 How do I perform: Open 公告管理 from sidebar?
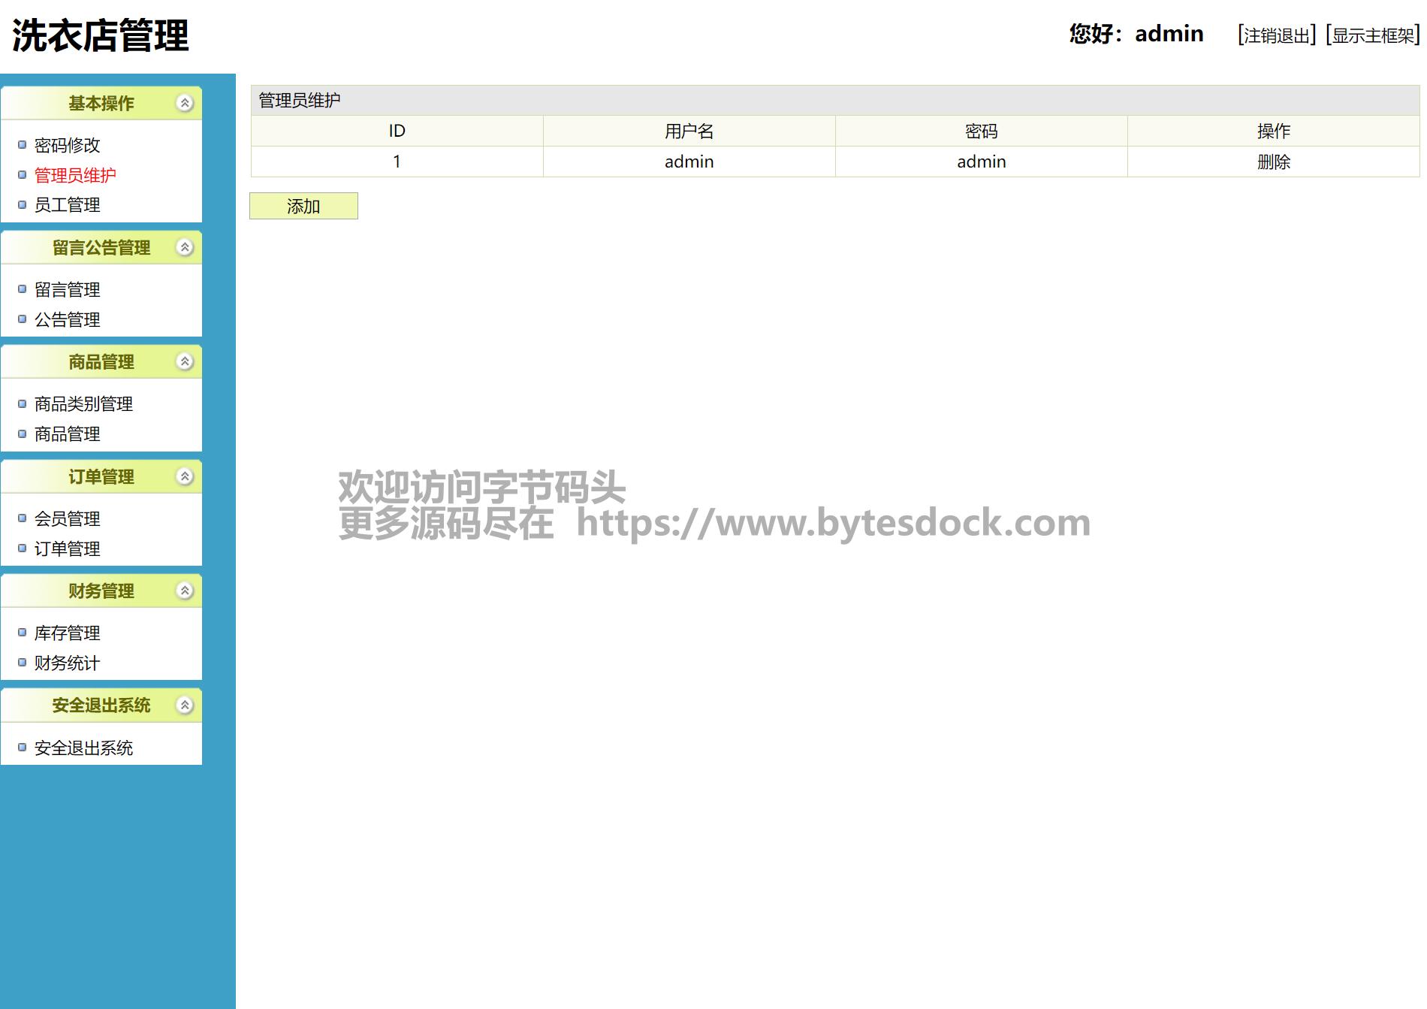67,319
